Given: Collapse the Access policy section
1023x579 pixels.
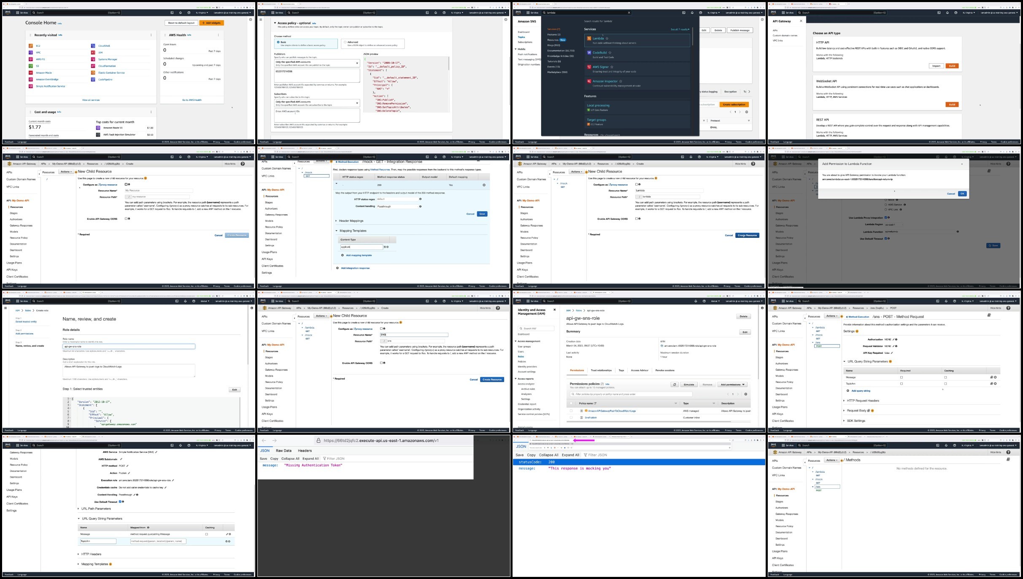Looking at the screenshot, I should [x=275, y=23].
